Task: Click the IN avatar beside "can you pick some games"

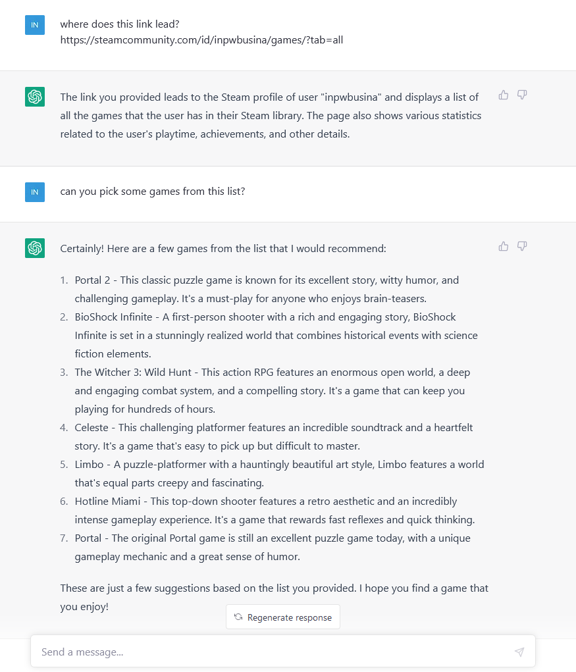Action: click(35, 192)
